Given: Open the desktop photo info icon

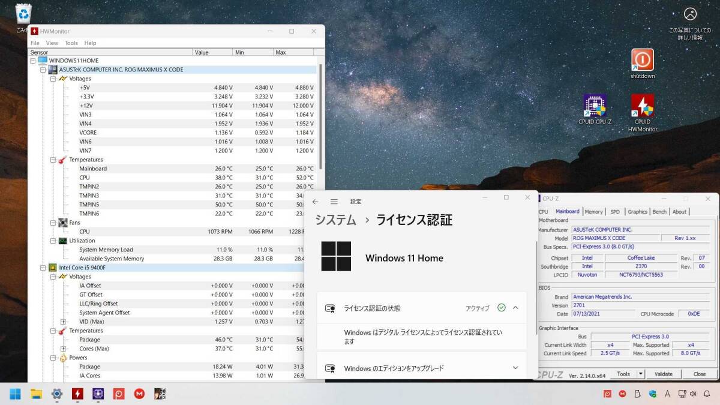Looking at the screenshot, I should click(x=691, y=14).
